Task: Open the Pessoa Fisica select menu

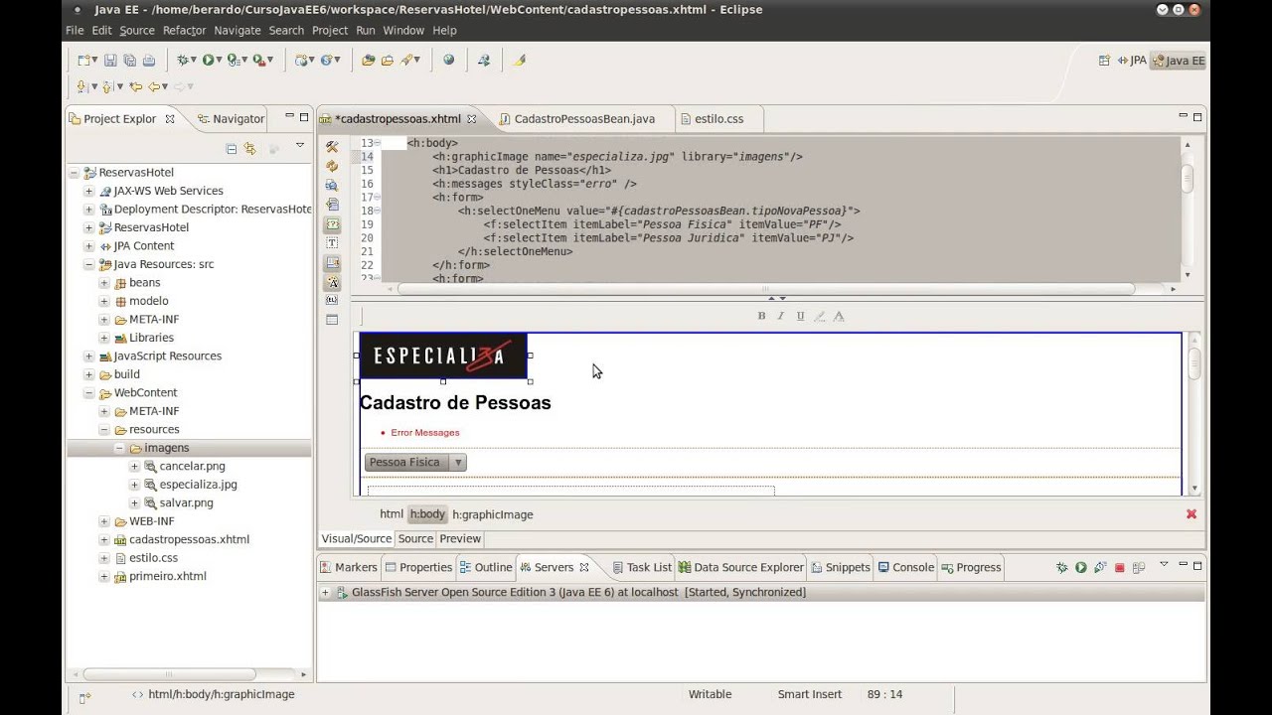Action: tap(415, 462)
